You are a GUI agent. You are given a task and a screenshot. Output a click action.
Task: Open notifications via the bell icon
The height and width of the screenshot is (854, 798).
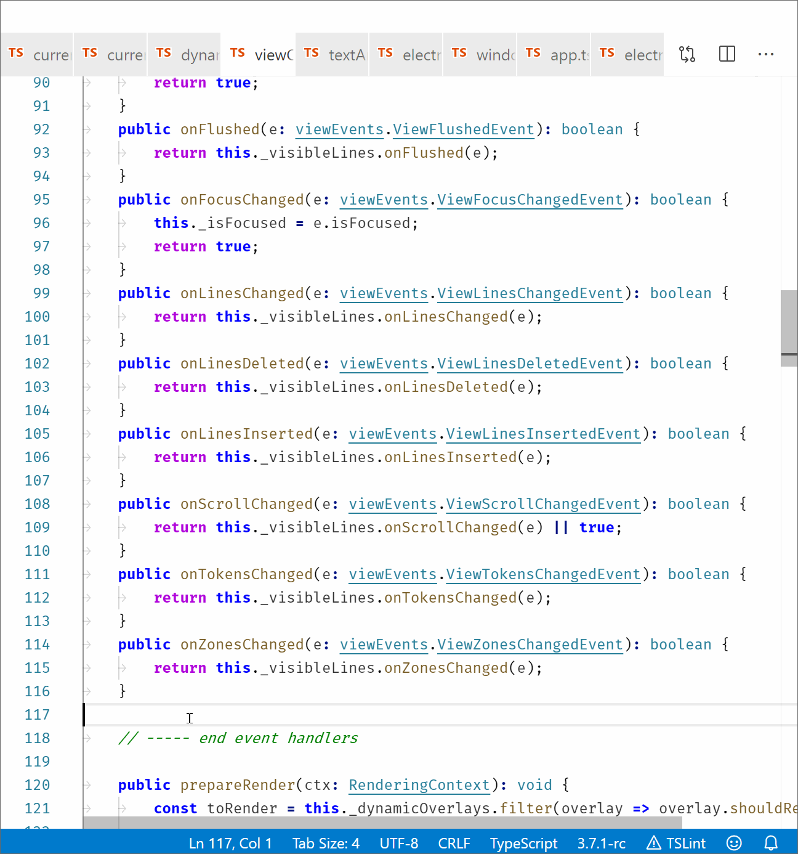click(x=771, y=843)
